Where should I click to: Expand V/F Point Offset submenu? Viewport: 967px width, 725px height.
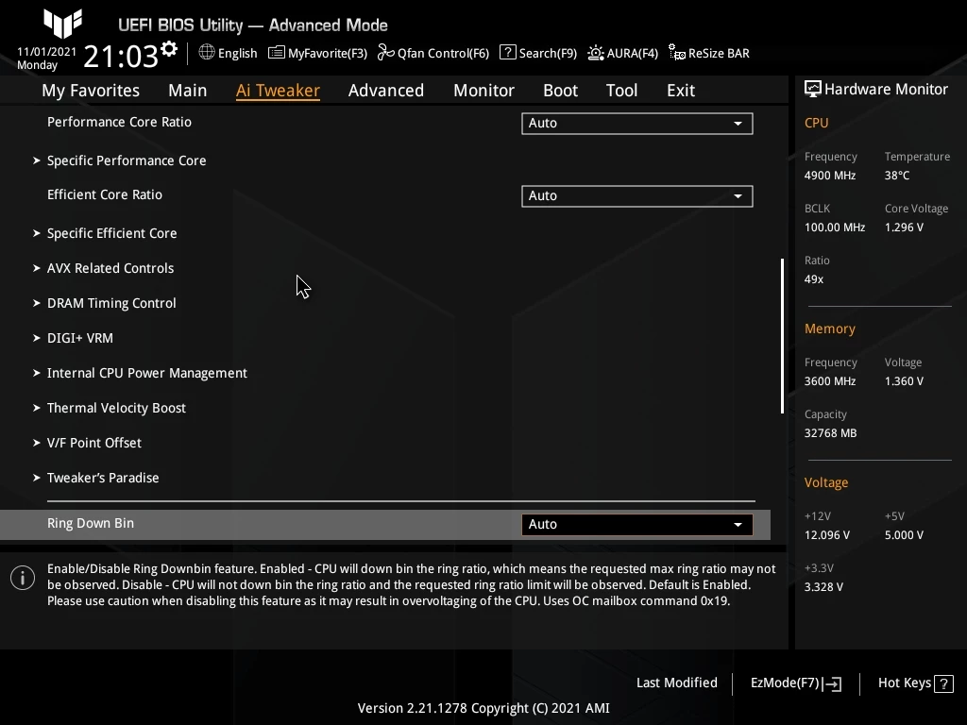pyautogui.click(x=94, y=444)
